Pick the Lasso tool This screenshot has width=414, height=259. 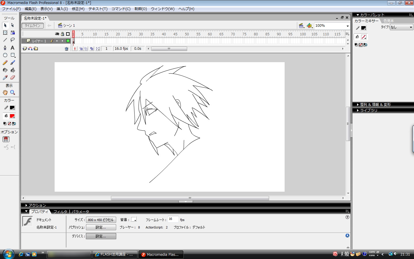13,40
